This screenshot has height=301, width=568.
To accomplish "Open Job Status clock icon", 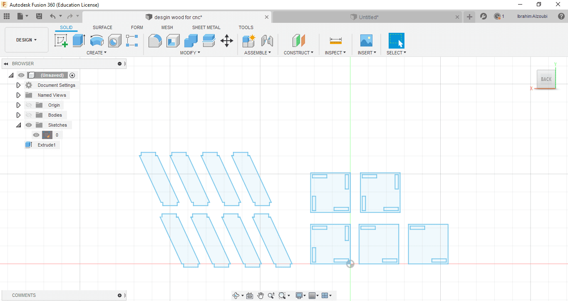I will 497,17.
